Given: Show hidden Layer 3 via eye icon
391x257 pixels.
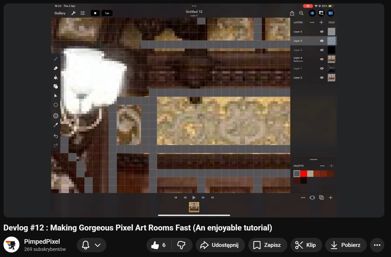Looking at the screenshot, I should (x=322, y=50).
